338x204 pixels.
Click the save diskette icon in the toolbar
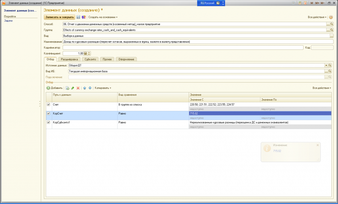click(x=78, y=17)
